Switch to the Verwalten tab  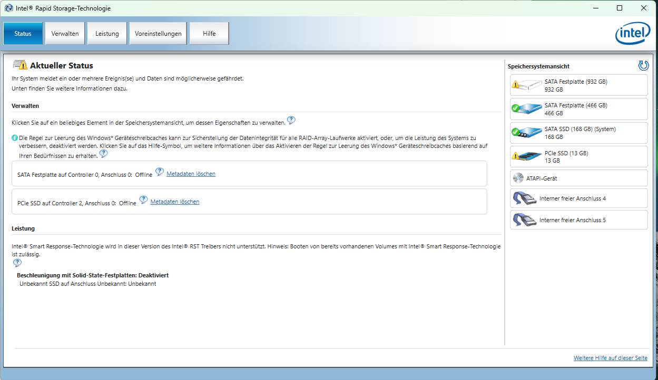tap(65, 34)
